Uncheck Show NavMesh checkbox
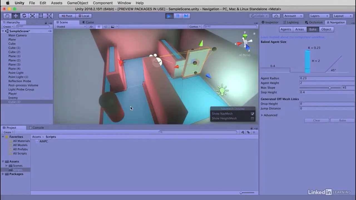The width and height of the screenshot is (356, 200). [253, 114]
